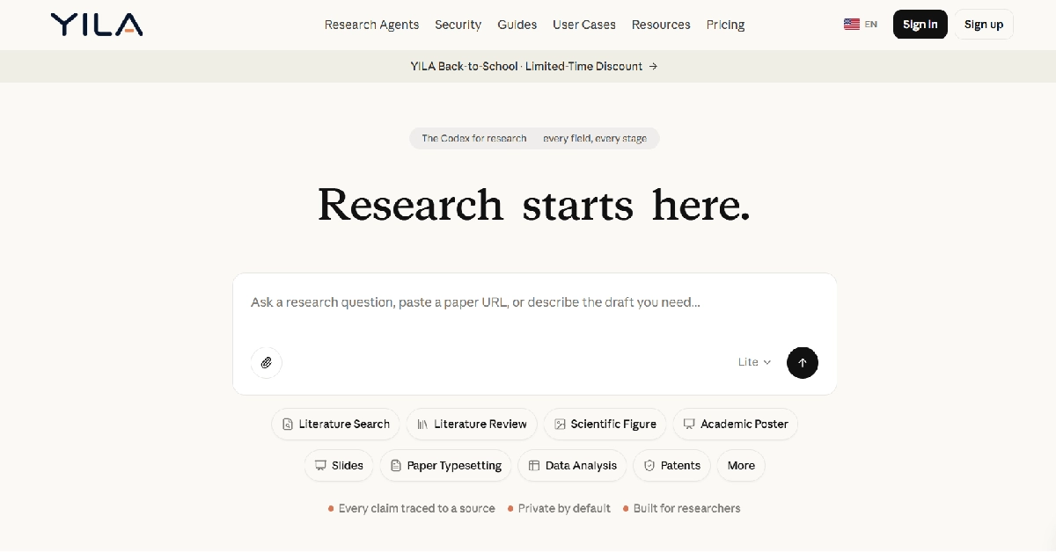Click the YILA logo

[97, 25]
